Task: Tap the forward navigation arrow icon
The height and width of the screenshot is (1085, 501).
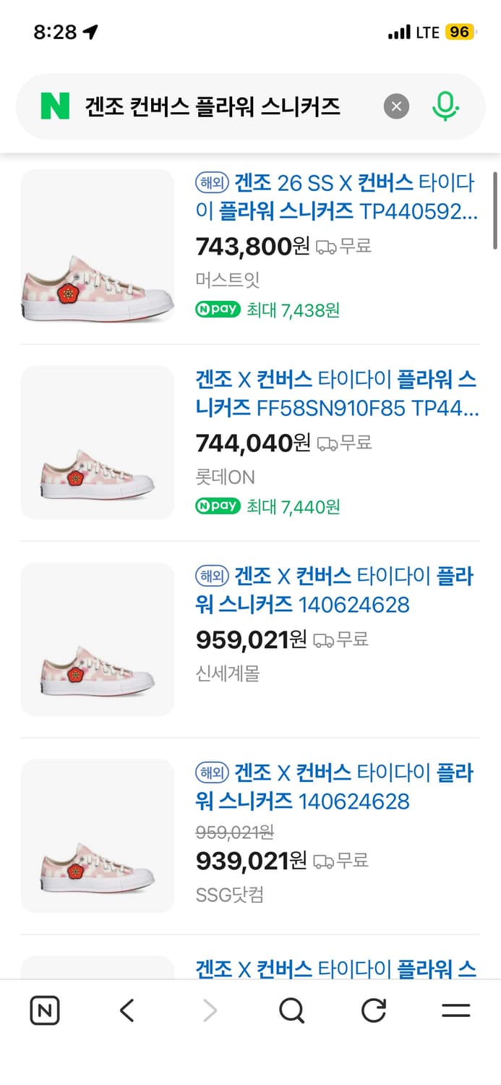Action: (209, 1010)
